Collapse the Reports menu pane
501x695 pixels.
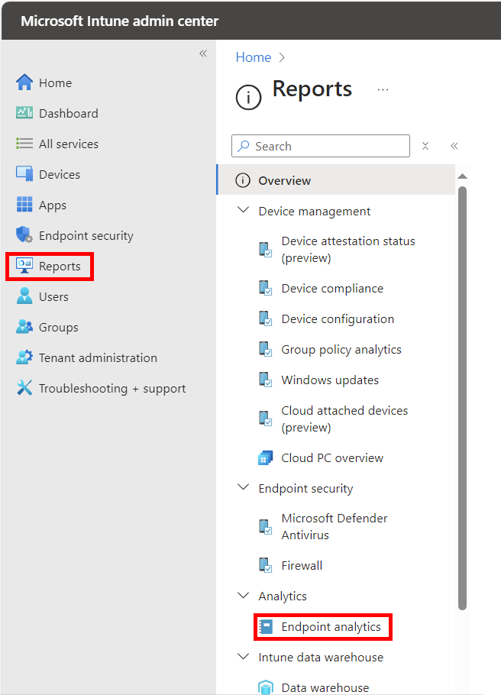tap(454, 146)
